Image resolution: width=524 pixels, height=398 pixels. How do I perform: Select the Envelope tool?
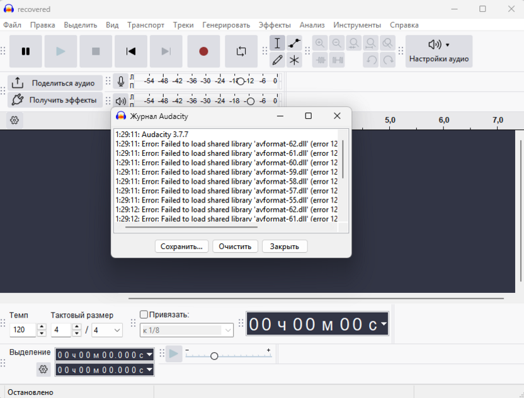point(294,43)
